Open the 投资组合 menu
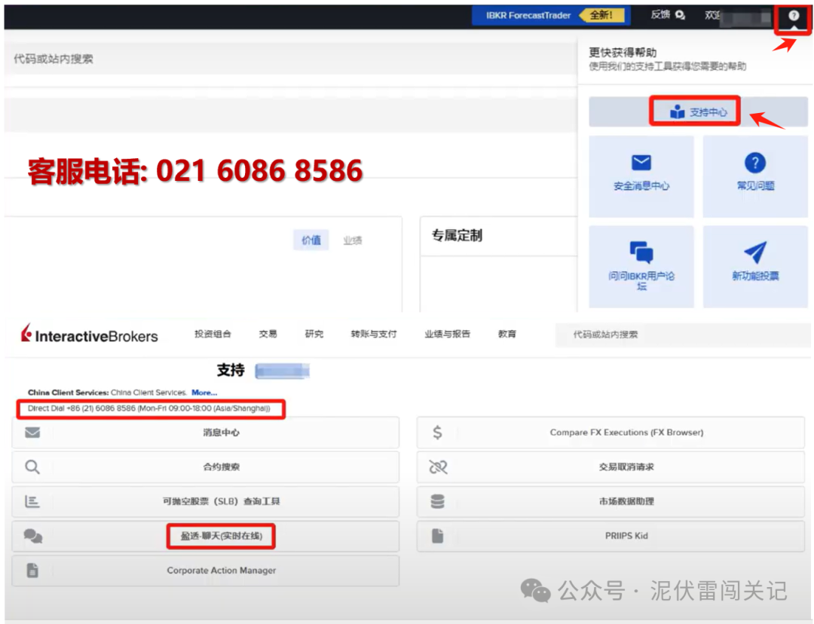Image resolution: width=814 pixels, height=624 pixels. pyautogui.click(x=213, y=334)
